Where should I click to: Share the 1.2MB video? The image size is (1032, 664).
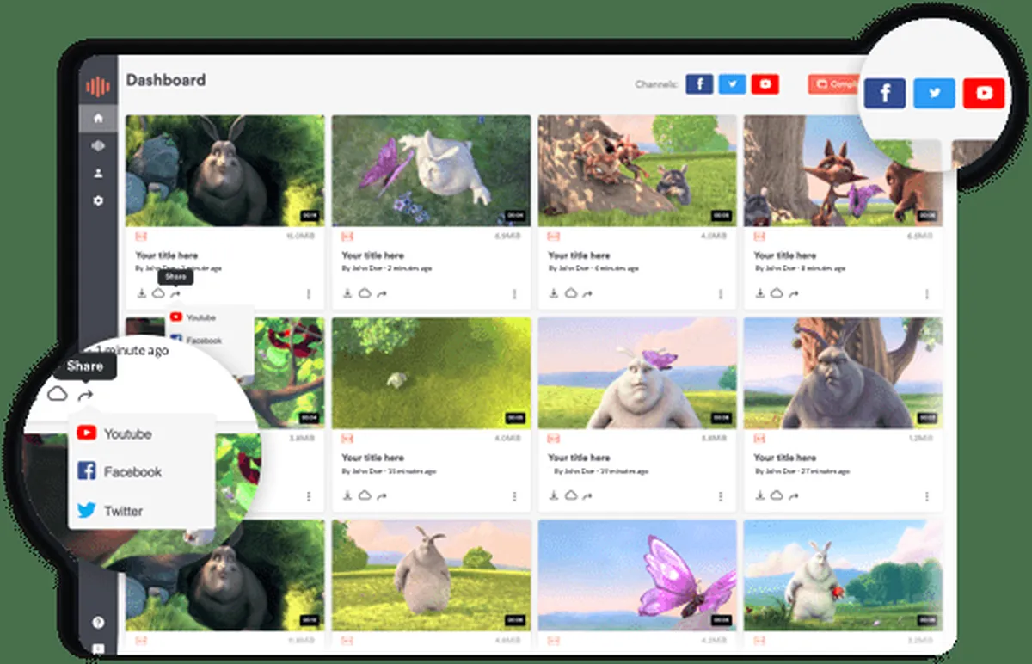click(793, 495)
